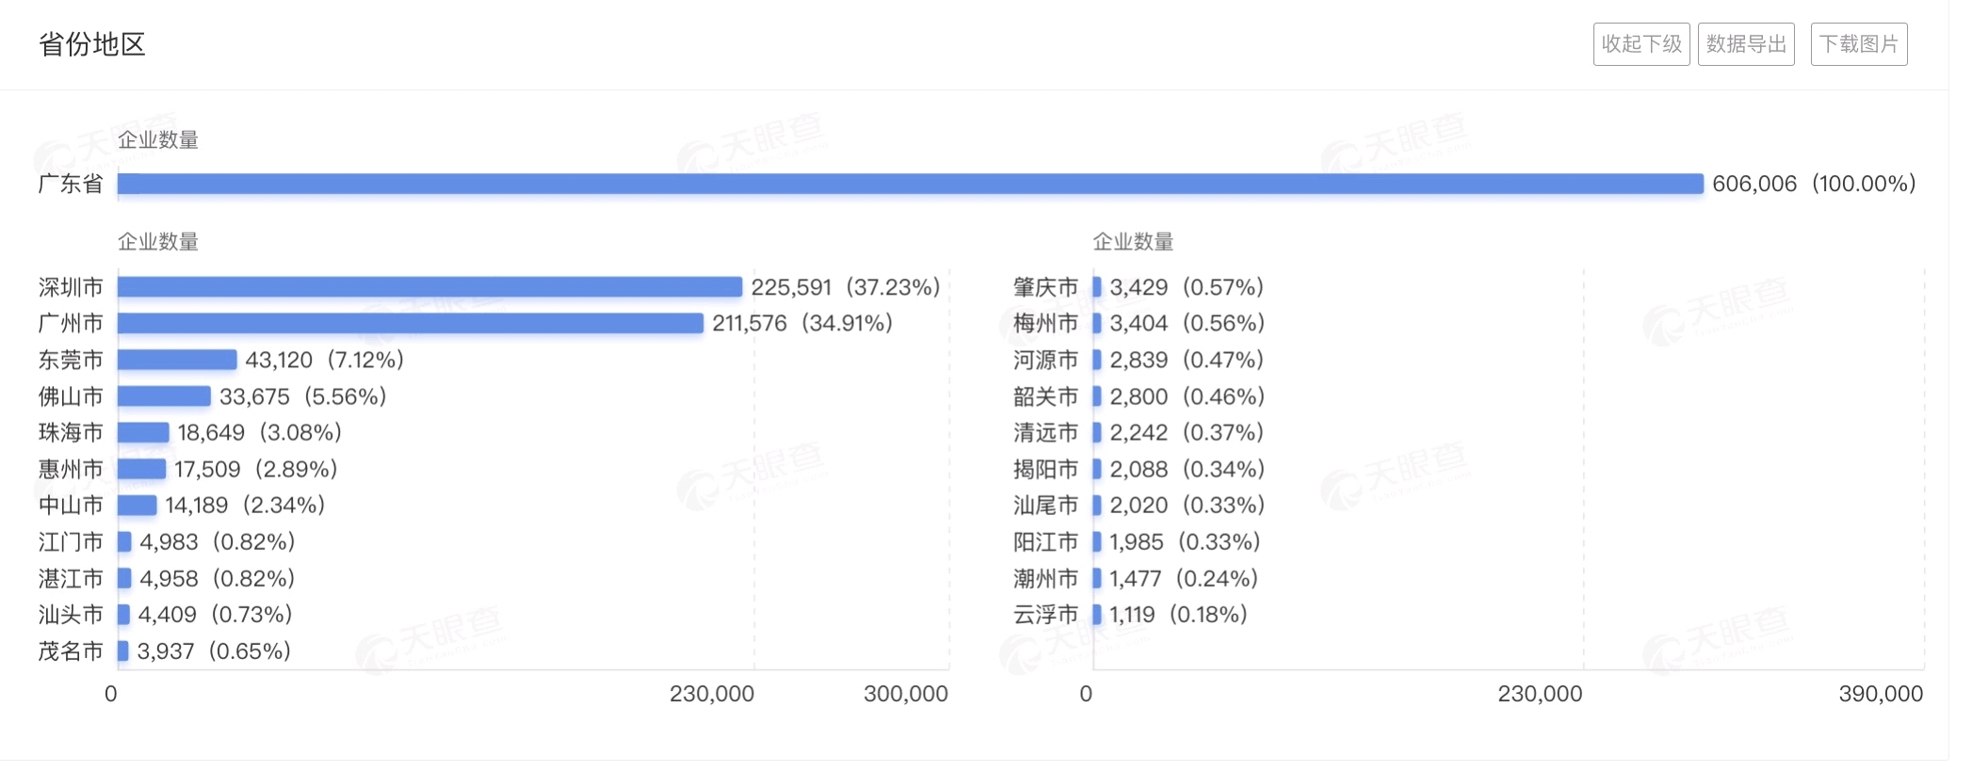Click the 珠海市 bar

pyautogui.click(x=143, y=432)
